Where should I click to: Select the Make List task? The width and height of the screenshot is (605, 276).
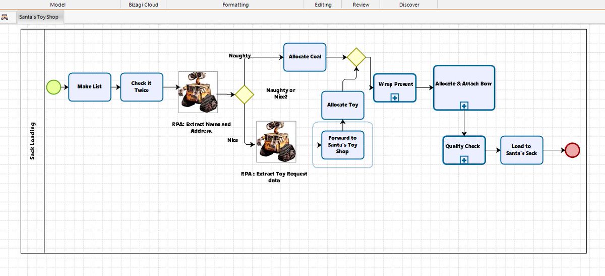[x=90, y=87]
